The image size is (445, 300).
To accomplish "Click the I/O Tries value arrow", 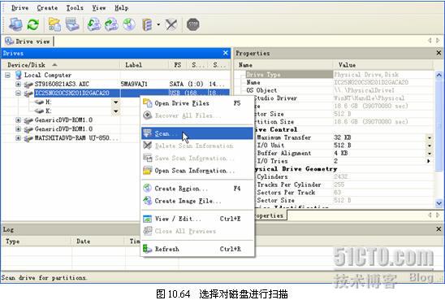I will (429, 161).
